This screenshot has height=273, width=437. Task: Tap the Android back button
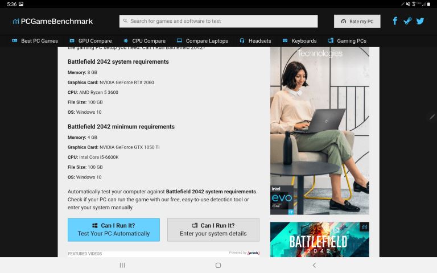[314, 265]
